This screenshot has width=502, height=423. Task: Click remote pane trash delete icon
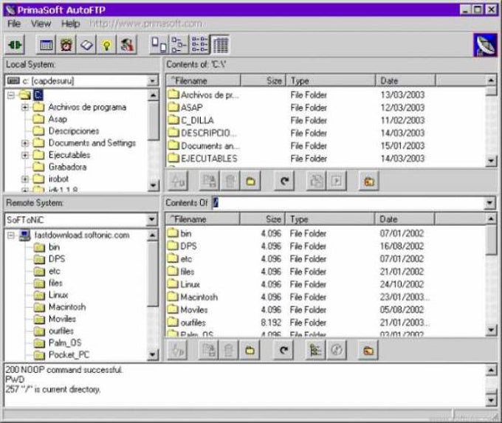[229, 350]
